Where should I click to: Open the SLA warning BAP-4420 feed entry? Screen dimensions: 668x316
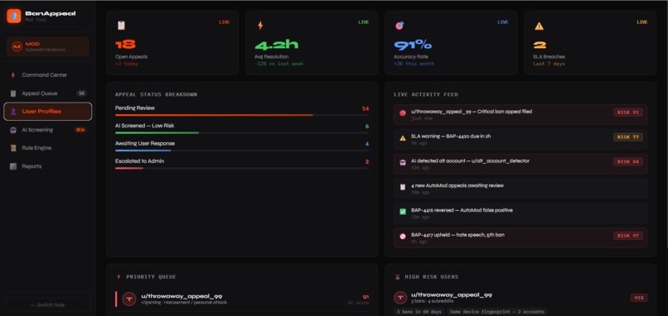[x=520, y=139]
